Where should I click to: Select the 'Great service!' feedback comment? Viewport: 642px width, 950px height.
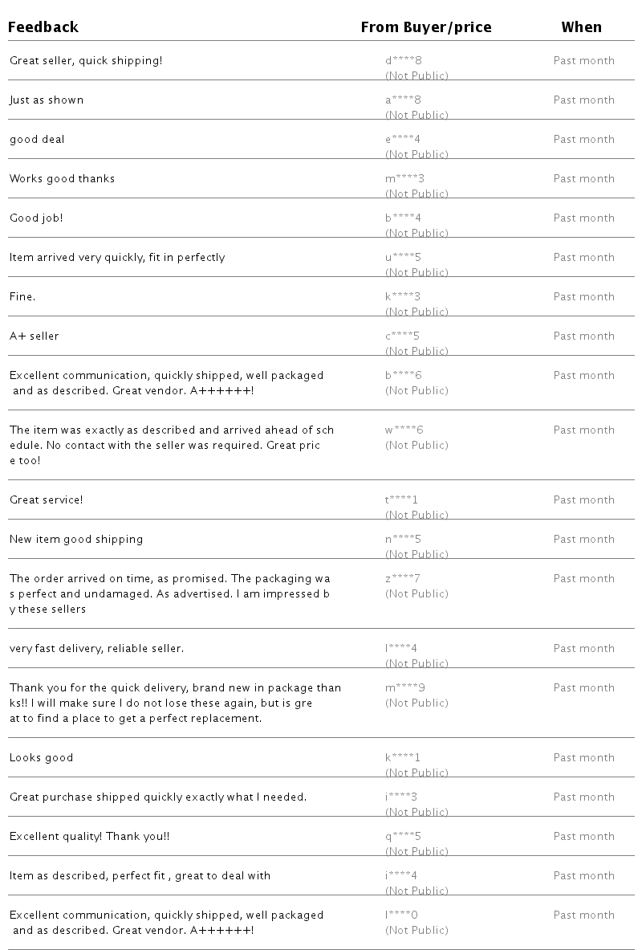coord(47,500)
